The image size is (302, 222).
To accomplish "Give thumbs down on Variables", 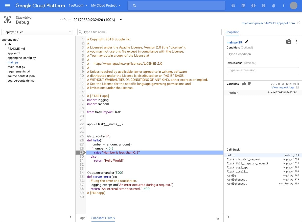I will [x=249, y=84].
